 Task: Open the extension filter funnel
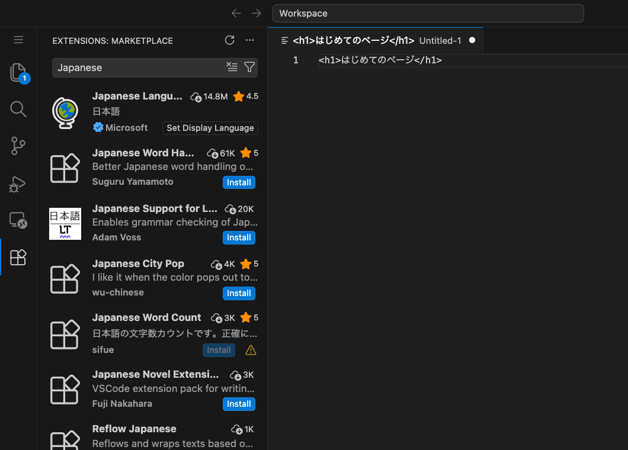point(249,67)
